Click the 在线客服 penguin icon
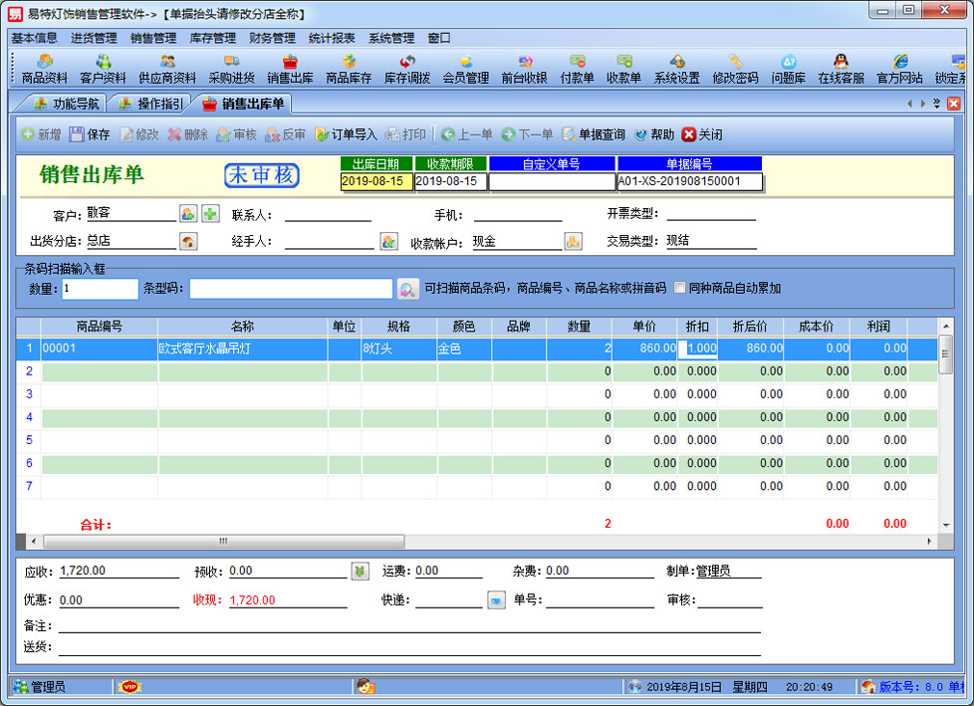974x706 pixels. click(x=841, y=69)
